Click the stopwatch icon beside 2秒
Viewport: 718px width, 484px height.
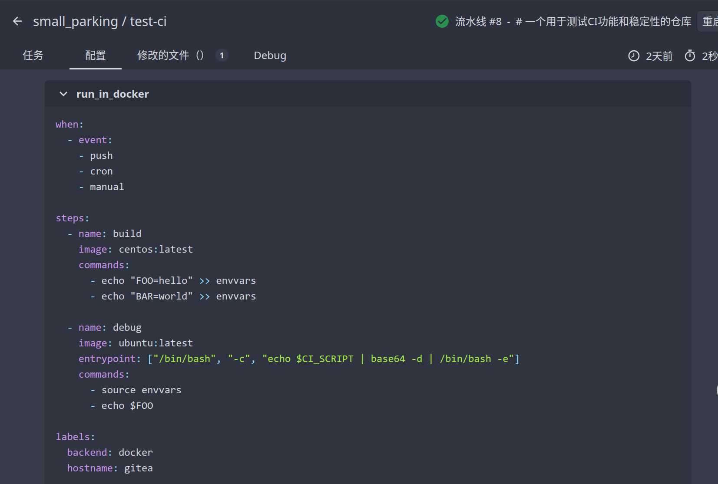coord(690,56)
